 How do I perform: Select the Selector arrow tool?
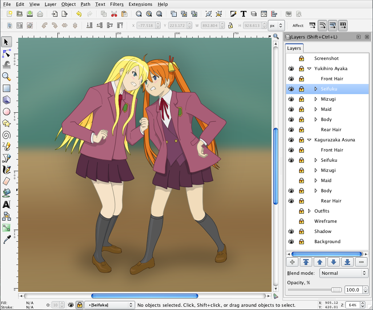(6, 42)
